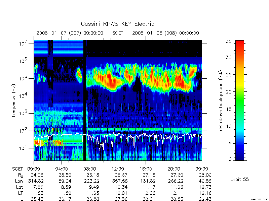Screen dimensions: 269x201
Task: Click the color bar value 30
Action: pos(229,57)
